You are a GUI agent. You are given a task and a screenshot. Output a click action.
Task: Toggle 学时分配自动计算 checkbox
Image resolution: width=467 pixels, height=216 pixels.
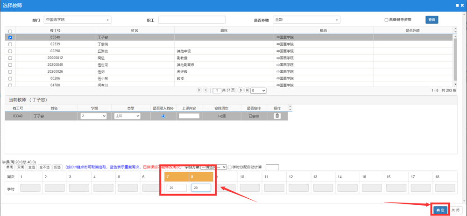tap(230, 167)
